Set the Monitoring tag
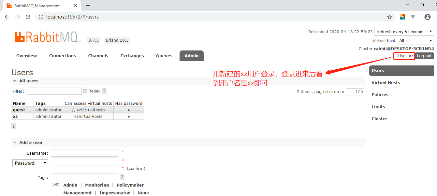The image size is (437, 196). point(97,185)
